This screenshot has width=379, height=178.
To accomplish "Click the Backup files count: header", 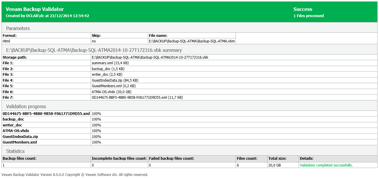I will [x=19, y=158].
